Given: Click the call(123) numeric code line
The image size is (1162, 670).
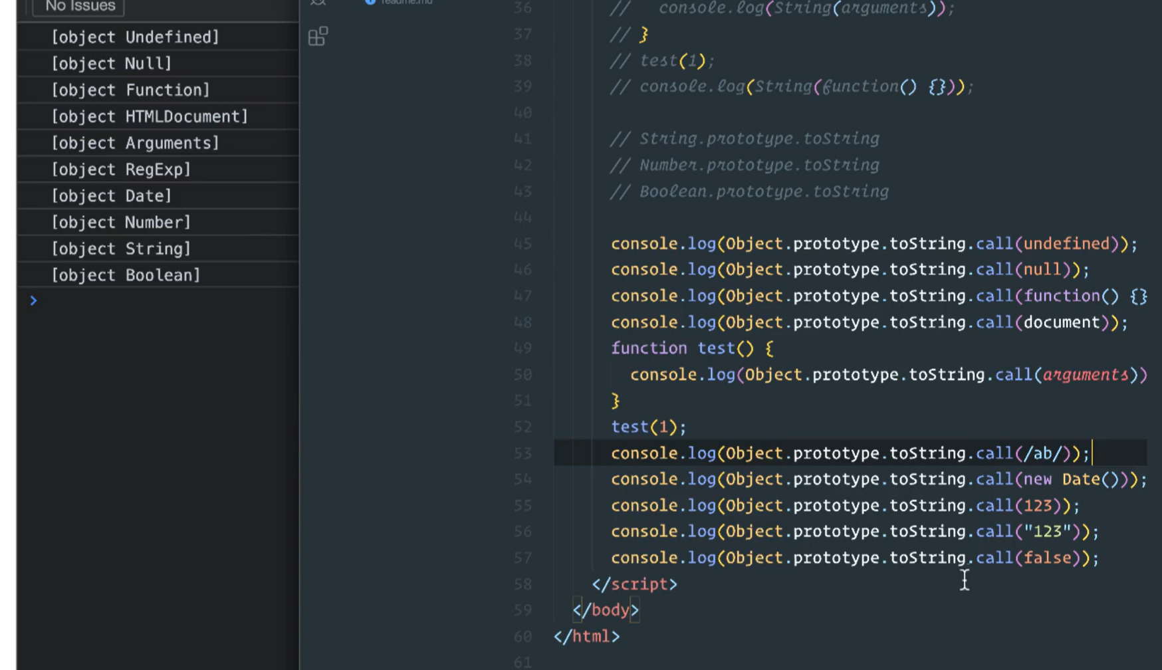Looking at the screenshot, I should click(x=846, y=506).
